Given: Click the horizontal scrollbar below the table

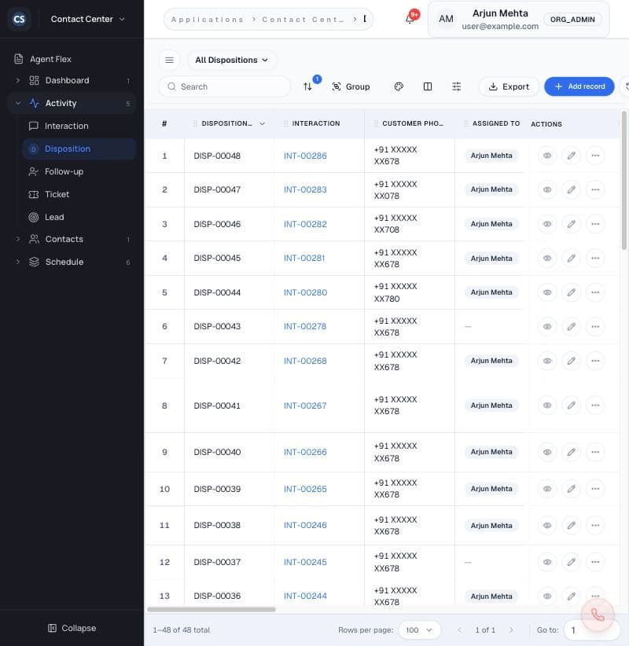Looking at the screenshot, I should (212, 609).
